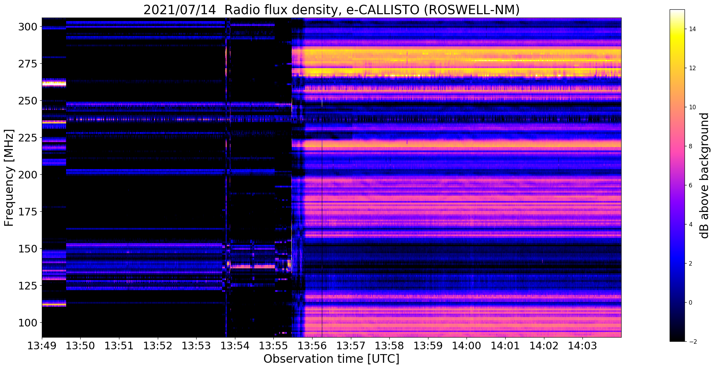
Task: Click the plot title mentioning ROSWELL-NM
Action: pyautogui.click(x=331, y=10)
